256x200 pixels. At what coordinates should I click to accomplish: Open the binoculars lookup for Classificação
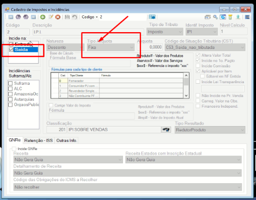tap(166, 130)
